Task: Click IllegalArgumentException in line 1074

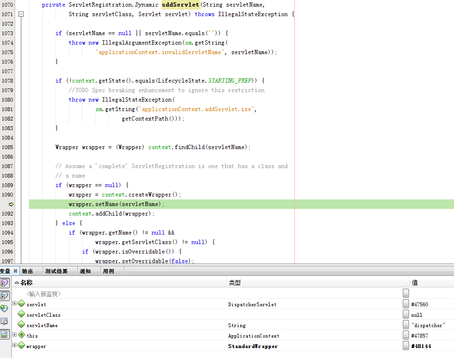Action: click(x=142, y=43)
